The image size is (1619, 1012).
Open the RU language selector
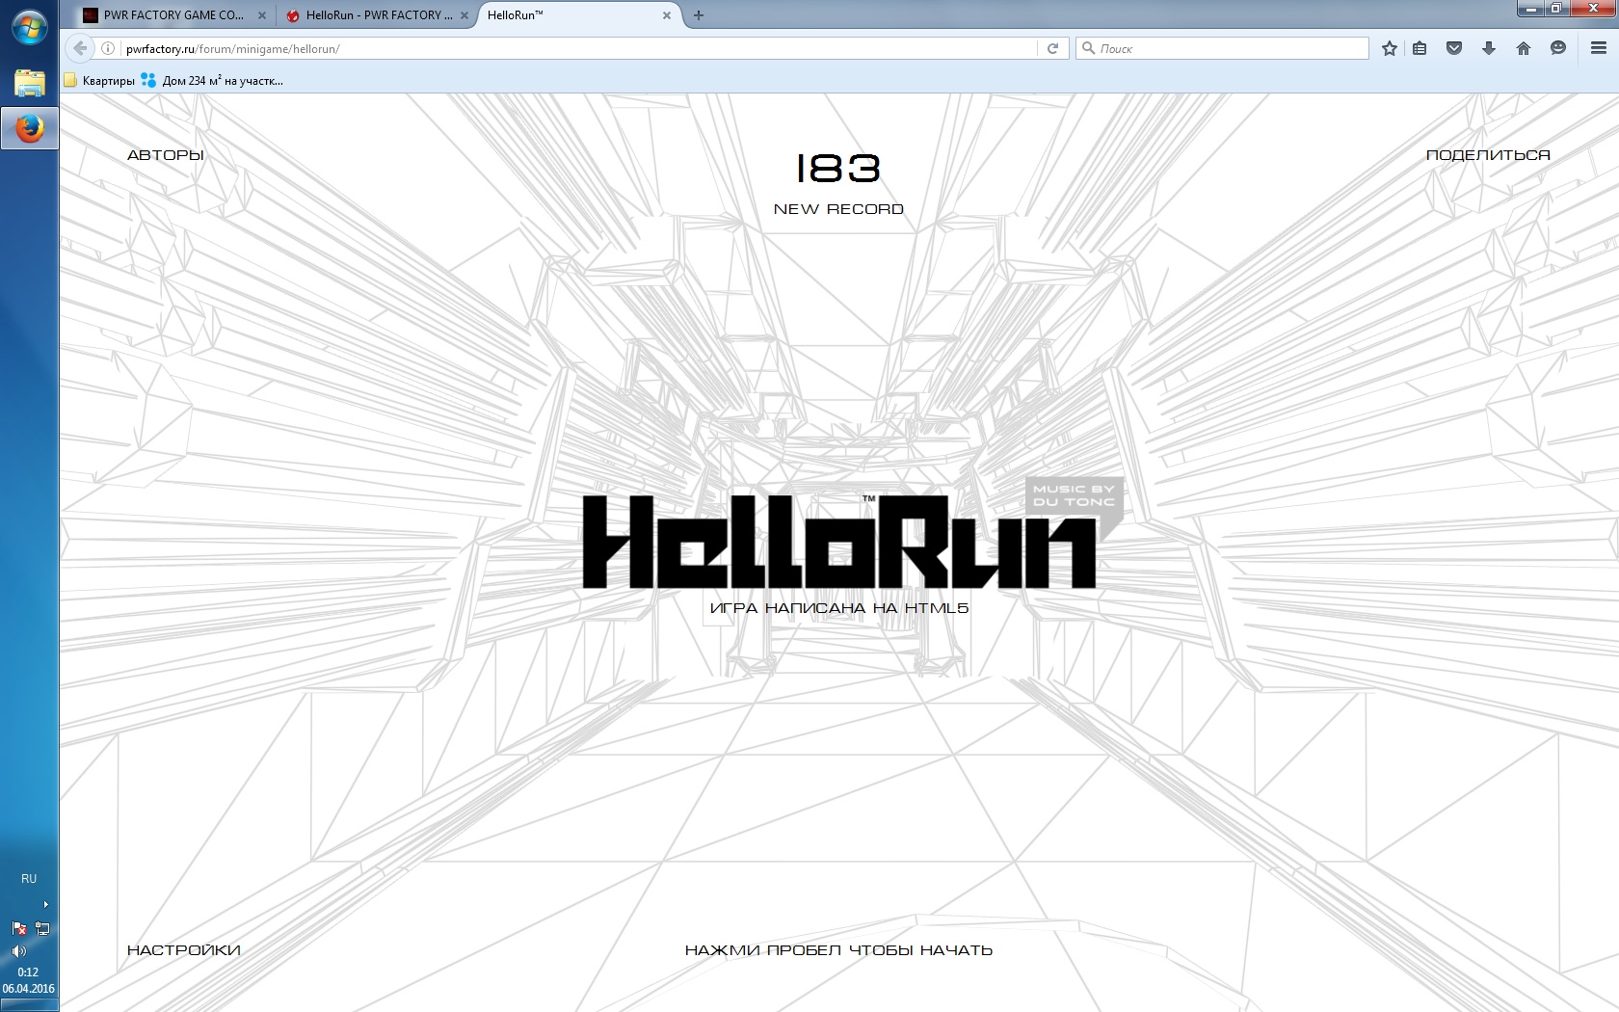coord(29,879)
